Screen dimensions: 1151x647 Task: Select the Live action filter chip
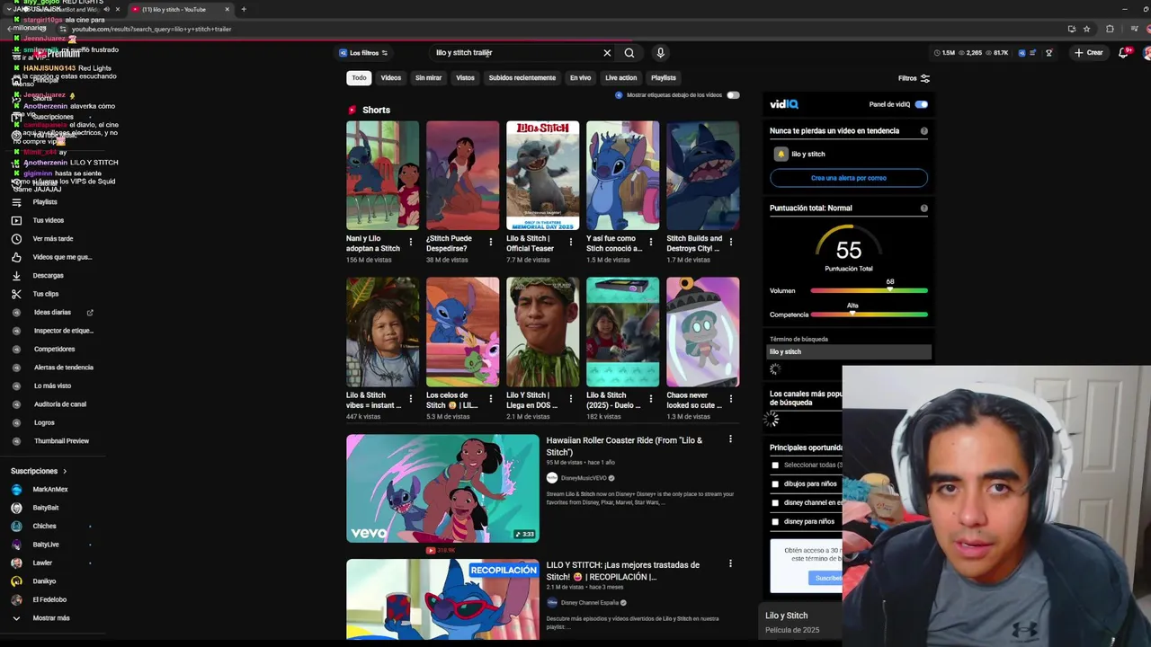620,78
